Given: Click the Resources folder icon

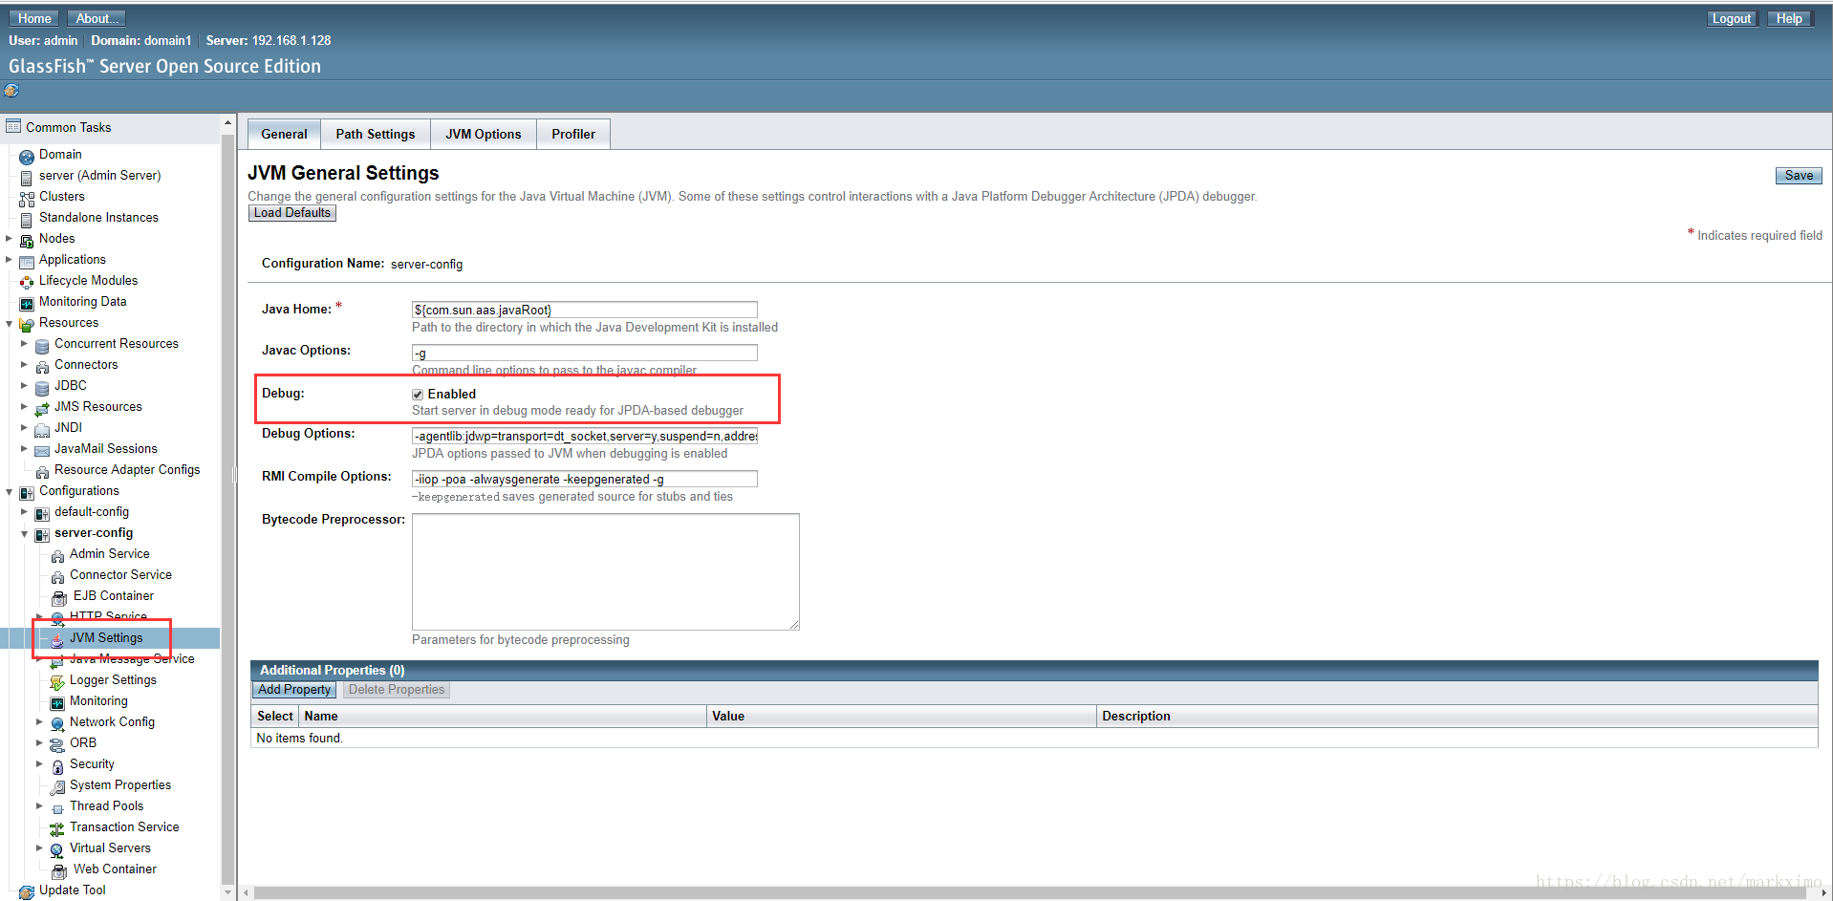Looking at the screenshot, I should 27,325.
